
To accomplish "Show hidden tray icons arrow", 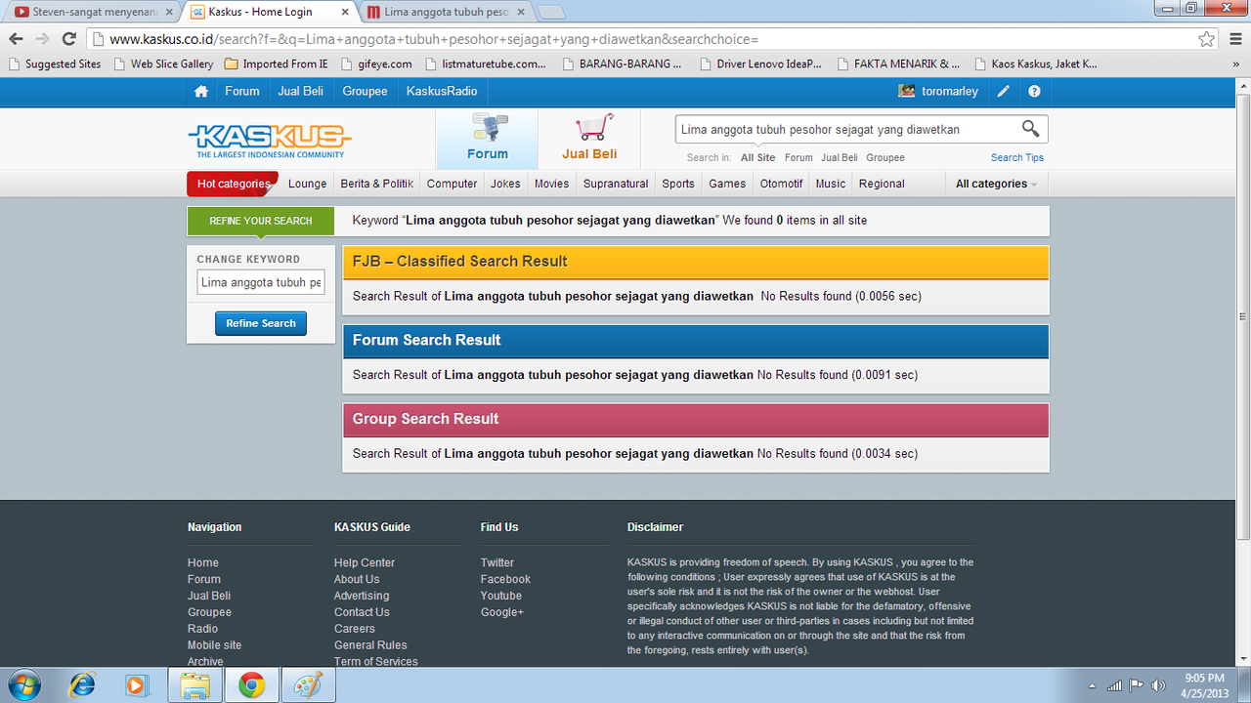I will coord(1094,685).
